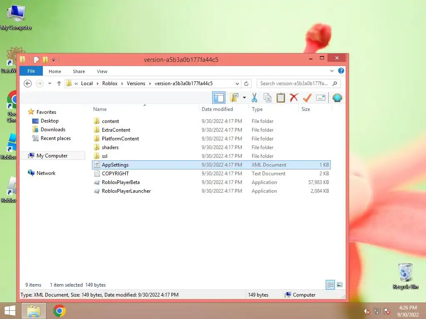The image size is (426, 319).
Task: Open the Home ribbon tab
Action: pos(55,71)
